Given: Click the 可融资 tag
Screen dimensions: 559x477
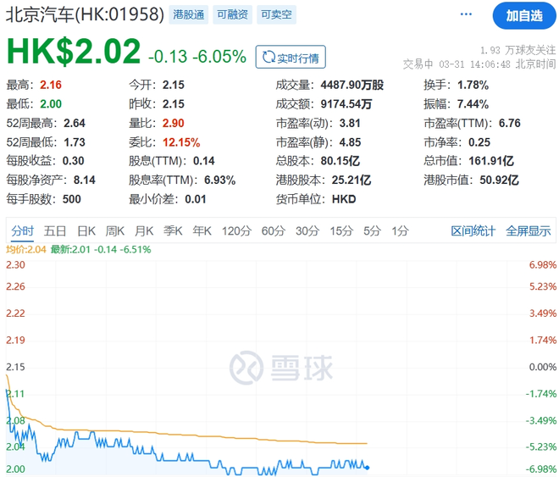Looking at the screenshot, I should (x=231, y=14).
